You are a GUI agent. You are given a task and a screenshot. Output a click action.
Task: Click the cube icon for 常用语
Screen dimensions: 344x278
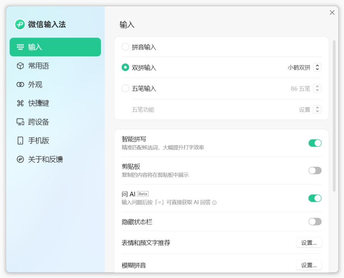pyautogui.click(x=20, y=66)
